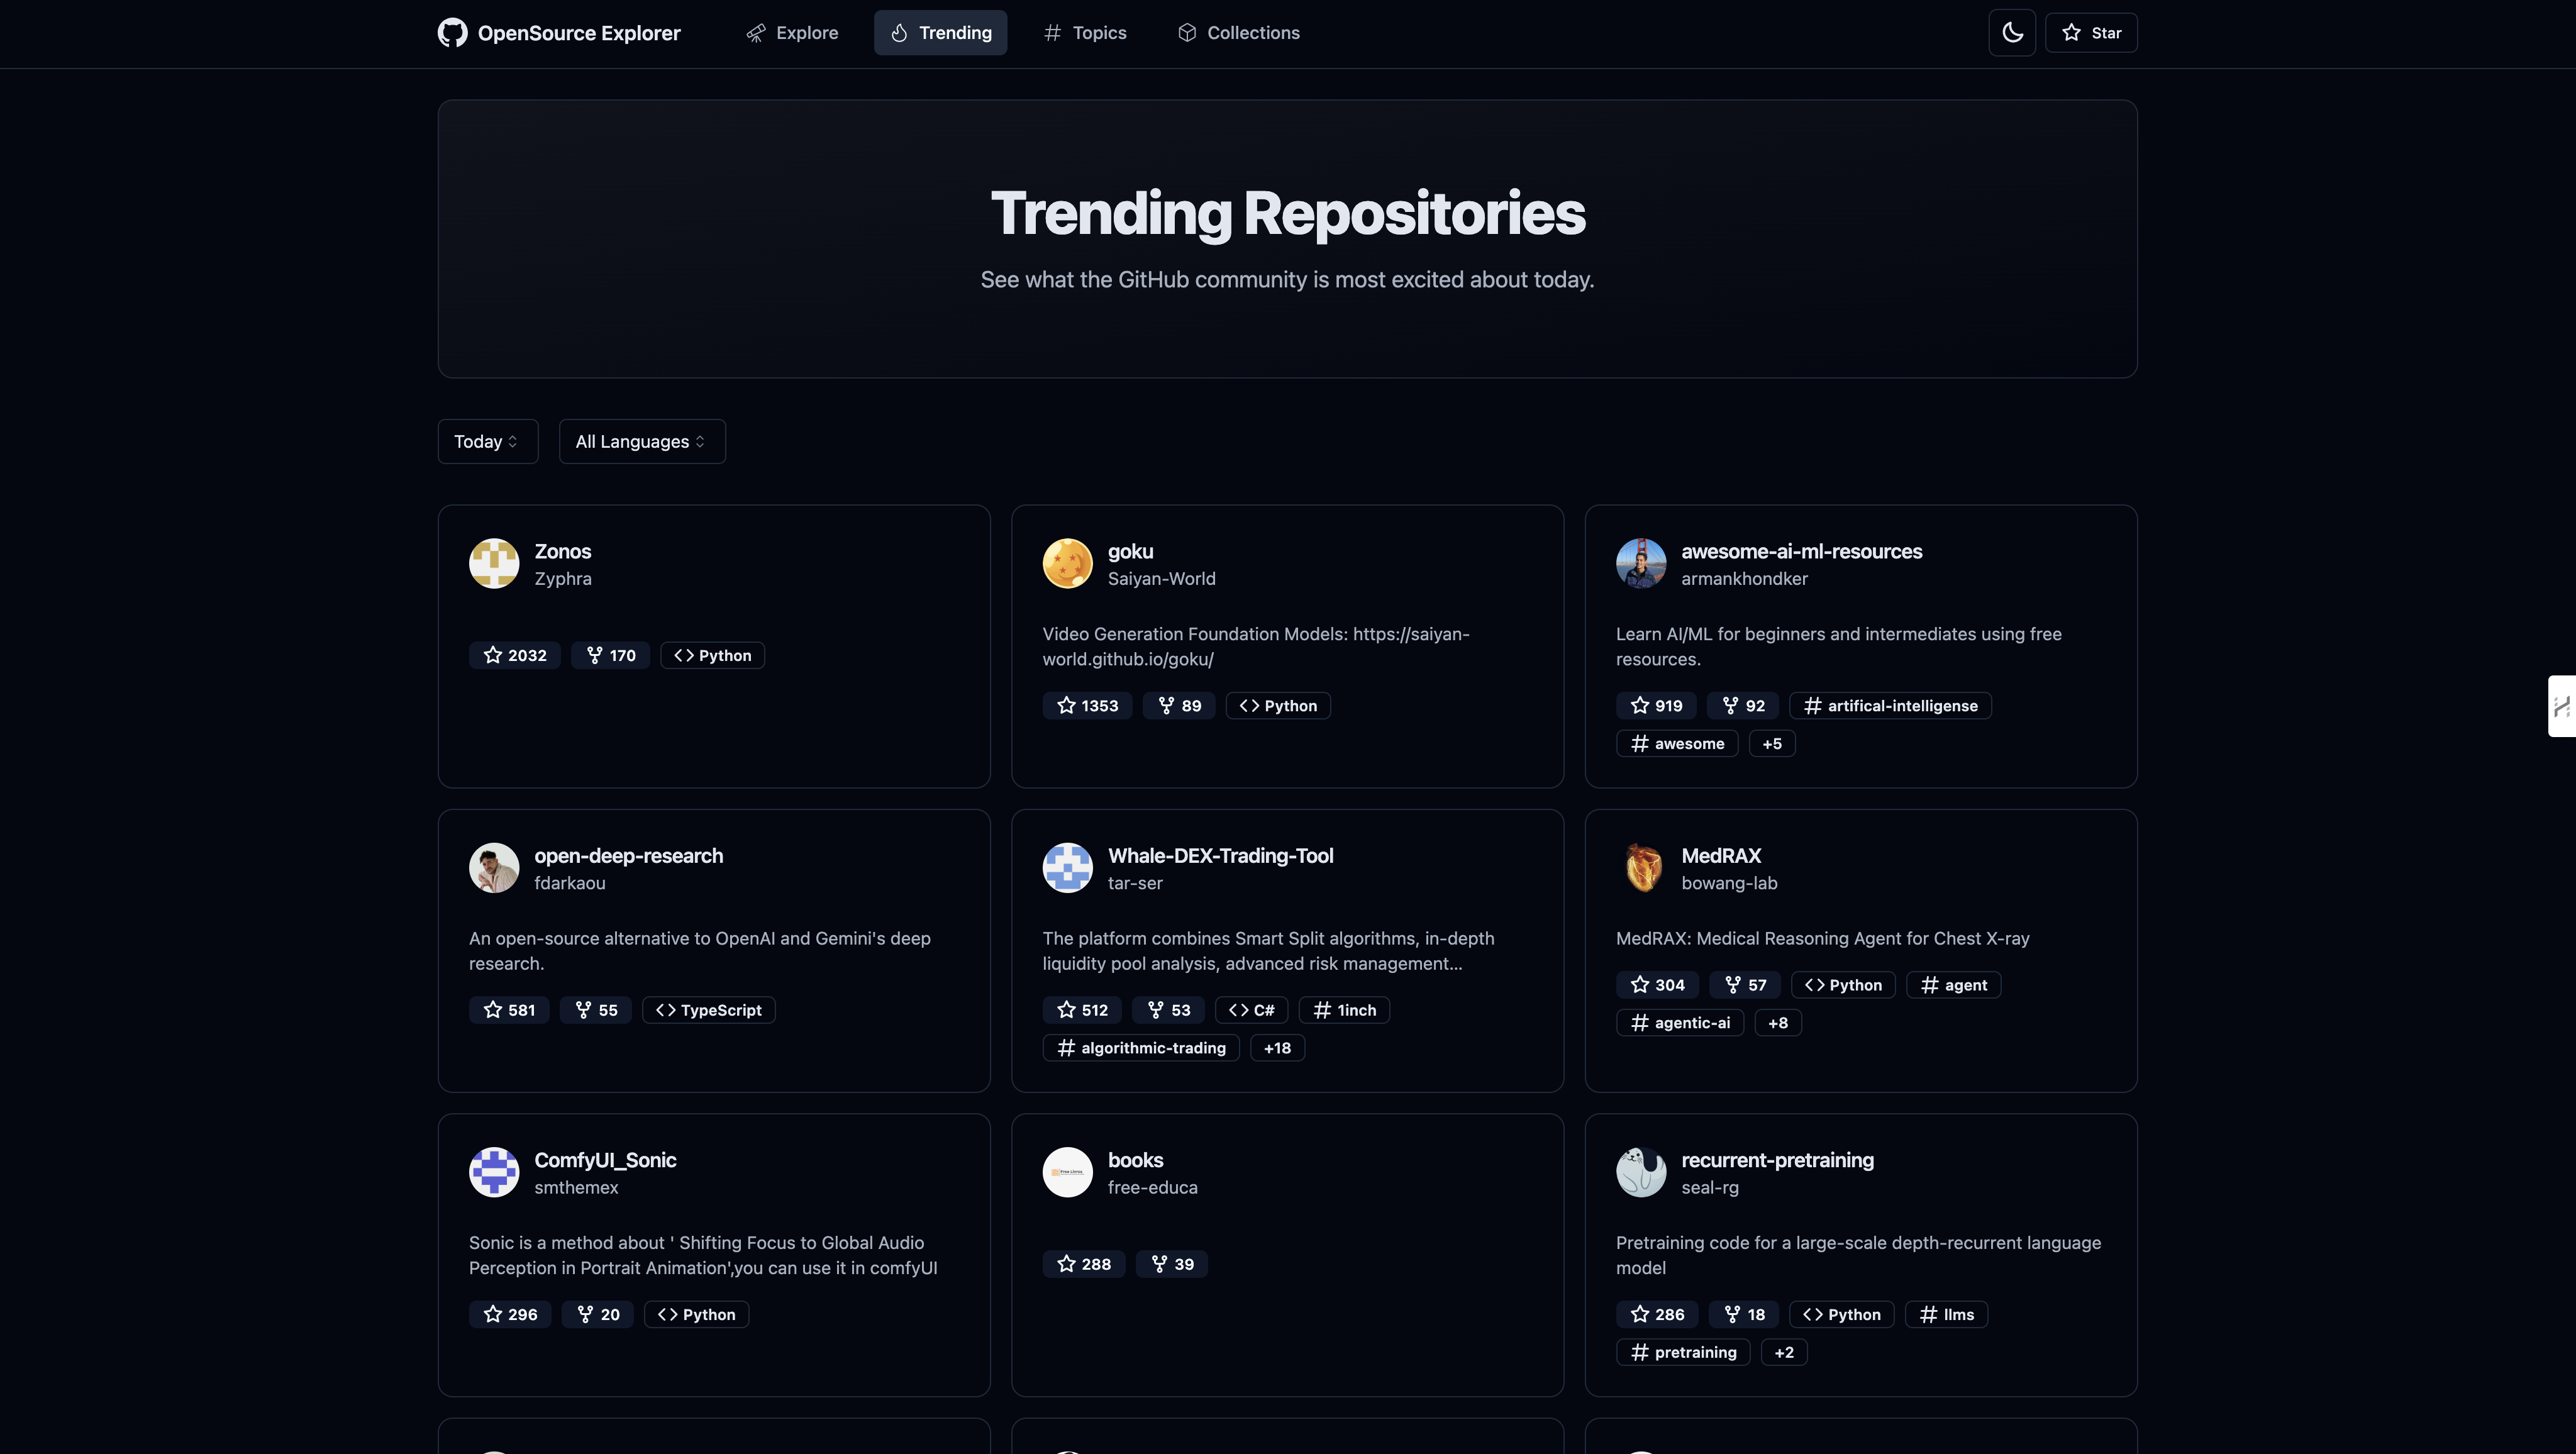Expand the +8 more topics badge
Image resolution: width=2576 pixels, height=1454 pixels.
point(1778,1023)
